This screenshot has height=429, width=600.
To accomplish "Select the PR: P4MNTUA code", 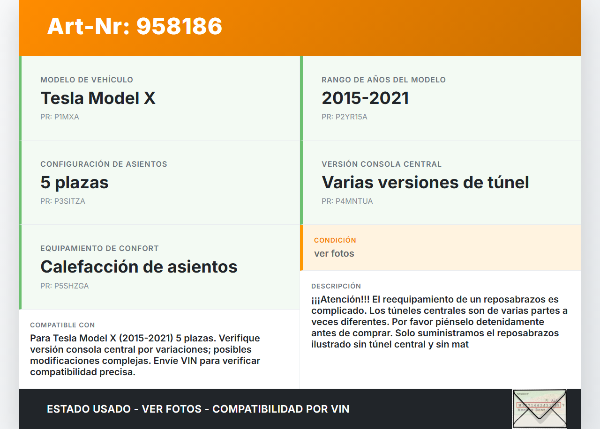I will (x=347, y=201).
